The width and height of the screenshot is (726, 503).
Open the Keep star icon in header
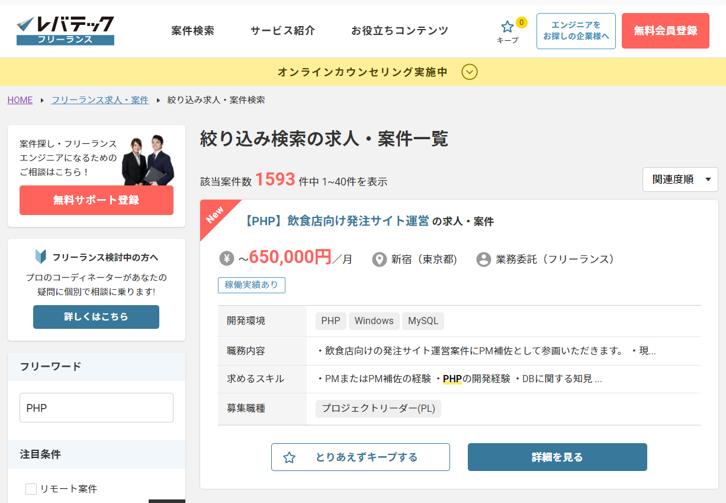coord(507,27)
